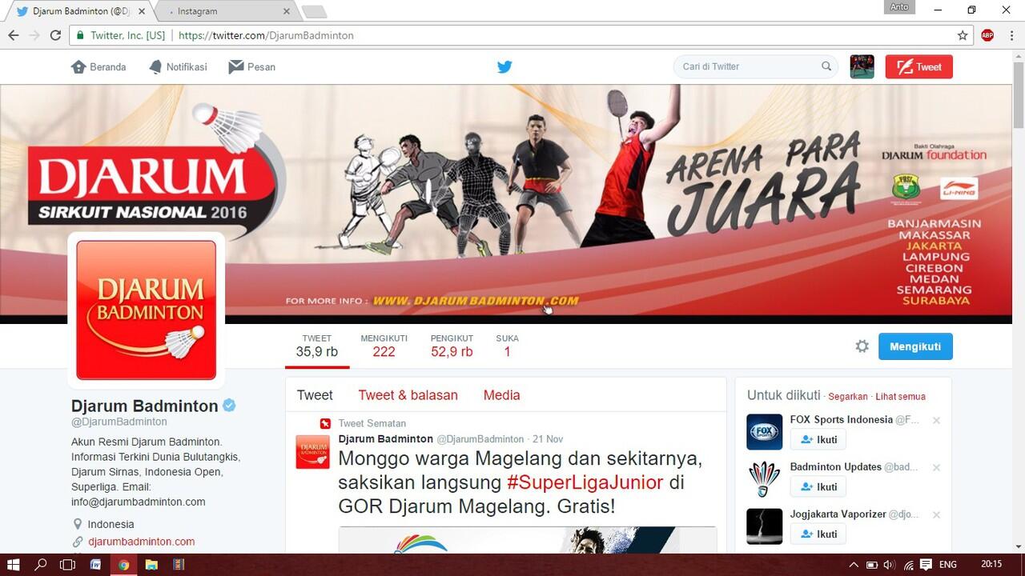Close the Djarum Badminton browser tab

tap(143, 11)
